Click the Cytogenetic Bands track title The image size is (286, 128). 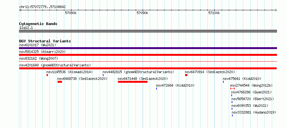(38, 24)
